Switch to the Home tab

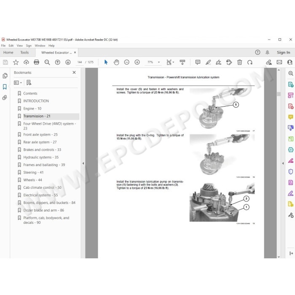pyautogui.click(x=8, y=53)
